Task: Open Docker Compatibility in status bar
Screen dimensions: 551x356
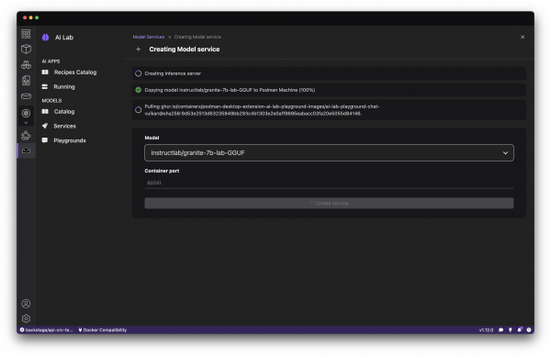Action: point(103,330)
